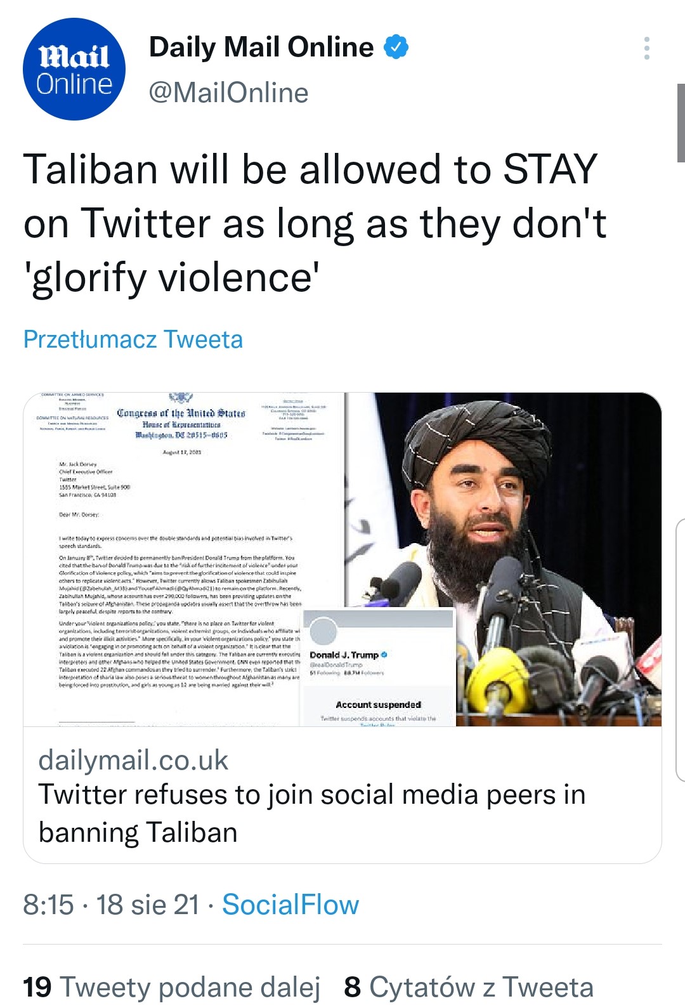Click the vertical scrollbar thumb
685x1008 pixels.
coord(681,122)
